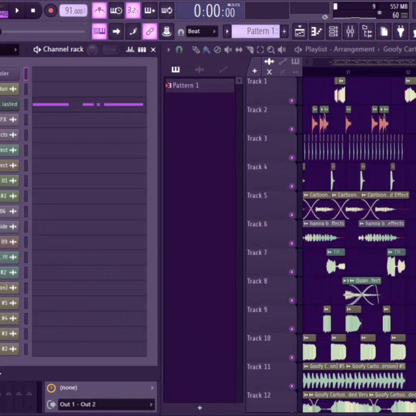Viewport: 416px width, 416px height.
Task: Open the piano roll view icon
Action: coord(316,31)
